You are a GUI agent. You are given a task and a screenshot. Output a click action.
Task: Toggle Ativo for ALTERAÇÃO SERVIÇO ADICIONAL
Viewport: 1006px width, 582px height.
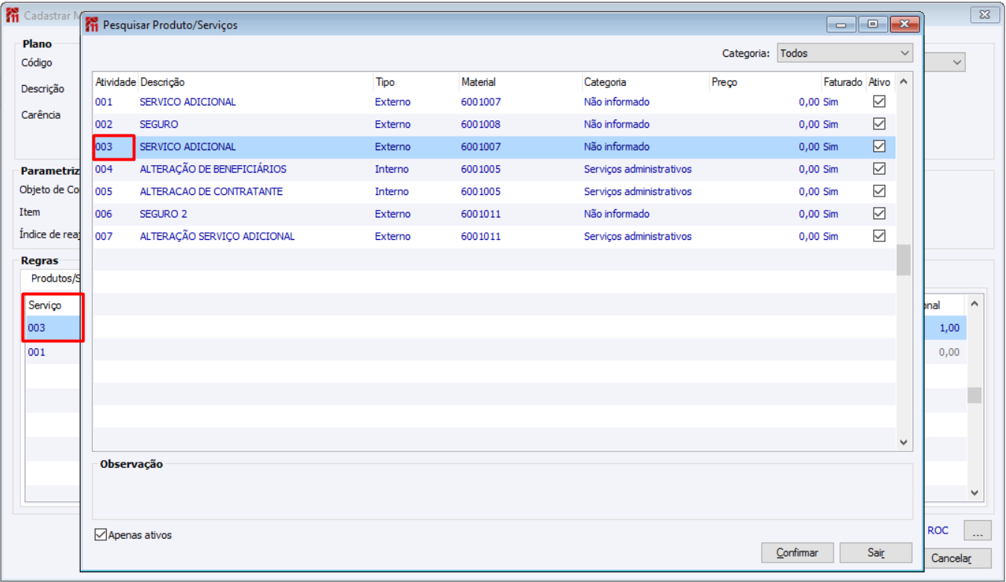pos(879,236)
